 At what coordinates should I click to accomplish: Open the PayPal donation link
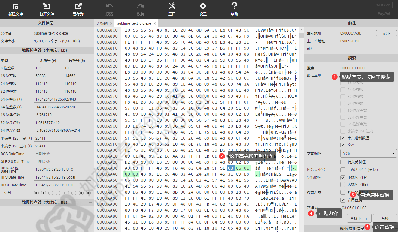384,14
